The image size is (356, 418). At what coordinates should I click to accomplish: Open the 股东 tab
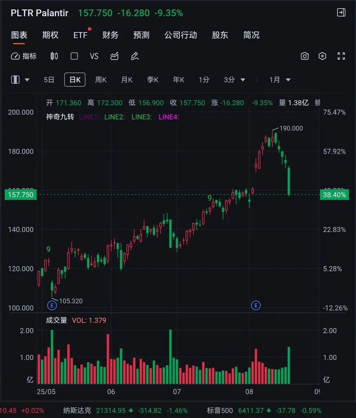click(220, 35)
